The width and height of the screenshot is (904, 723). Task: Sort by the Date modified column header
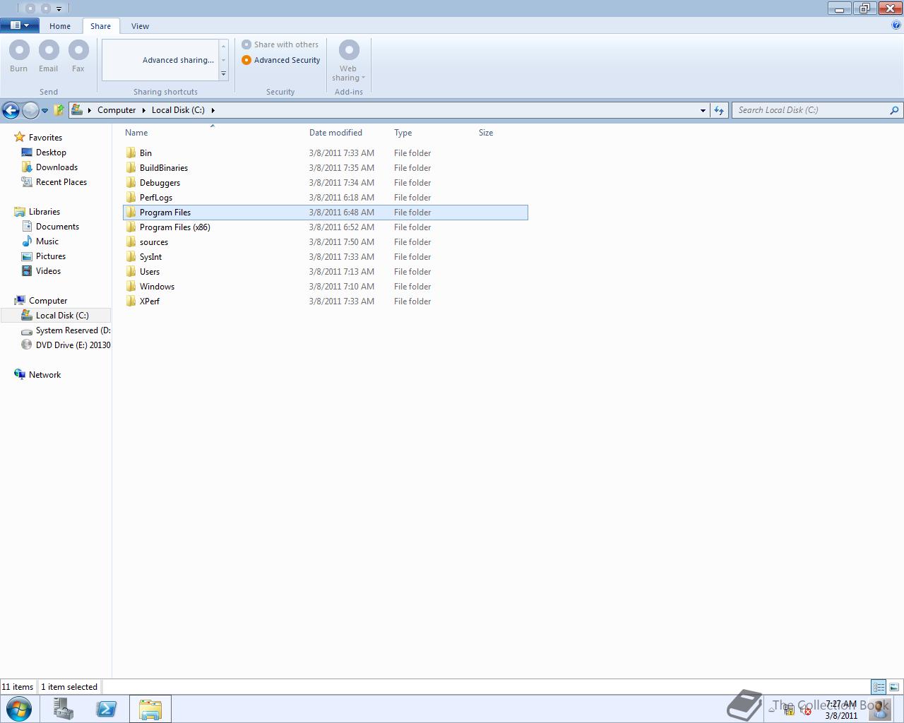click(335, 133)
